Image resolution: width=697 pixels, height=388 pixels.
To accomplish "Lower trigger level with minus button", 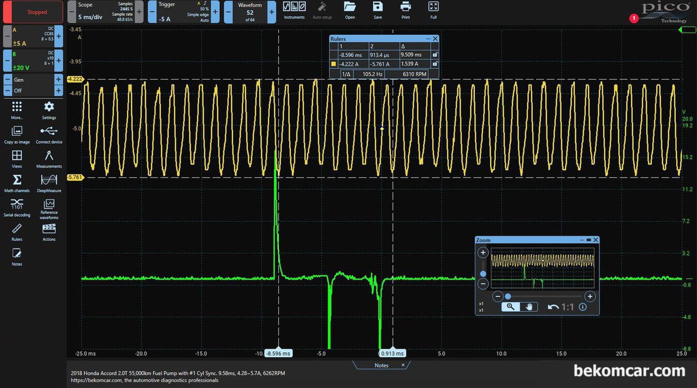I will [x=152, y=12].
